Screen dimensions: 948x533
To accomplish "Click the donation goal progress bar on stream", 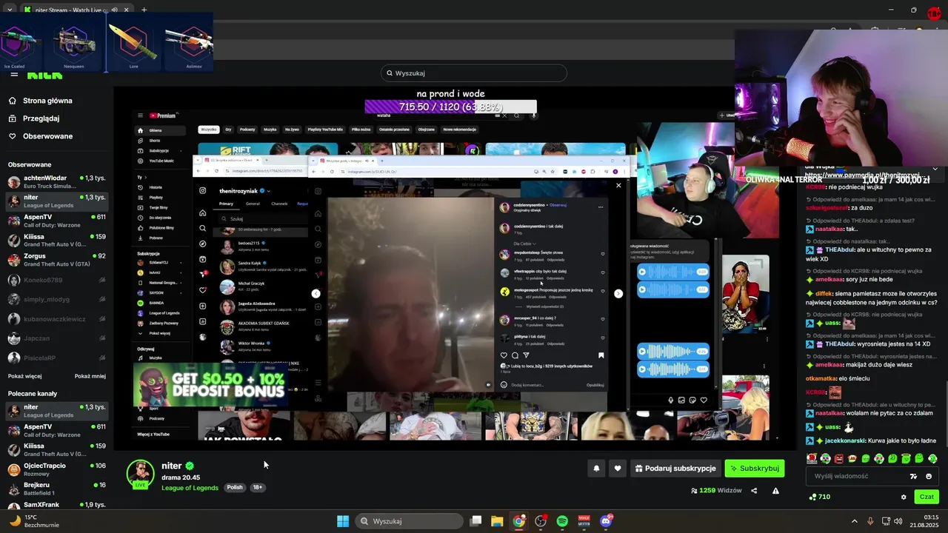I will point(450,107).
